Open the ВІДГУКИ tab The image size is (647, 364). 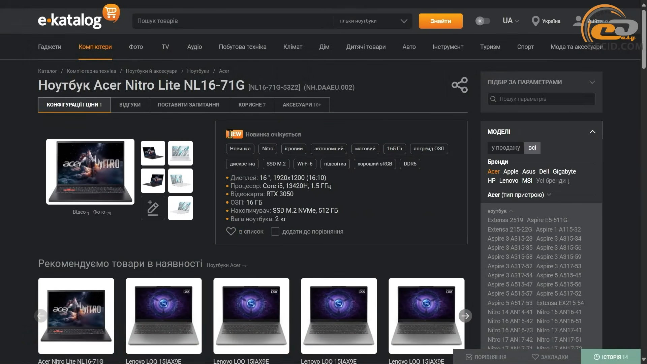pos(130,105)
